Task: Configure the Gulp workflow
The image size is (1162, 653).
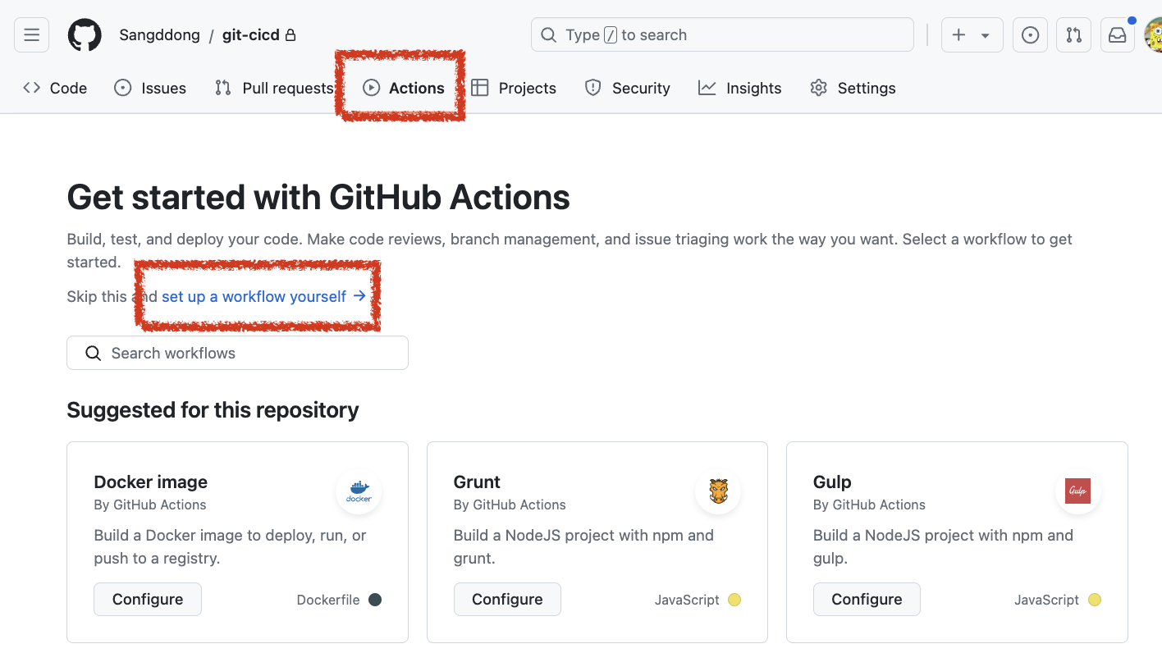Action: (867, 599)
